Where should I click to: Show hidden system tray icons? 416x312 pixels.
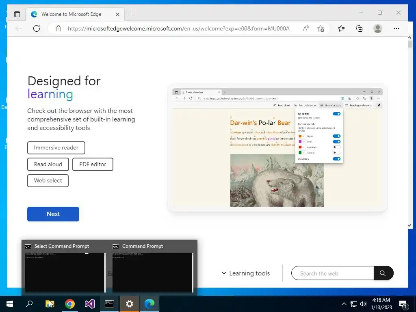[x=344, y=304]
